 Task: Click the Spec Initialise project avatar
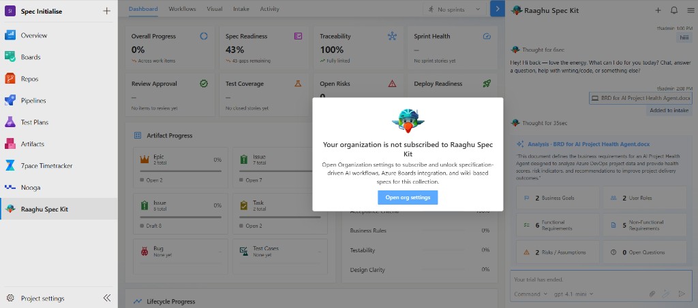tap(10, 11)
